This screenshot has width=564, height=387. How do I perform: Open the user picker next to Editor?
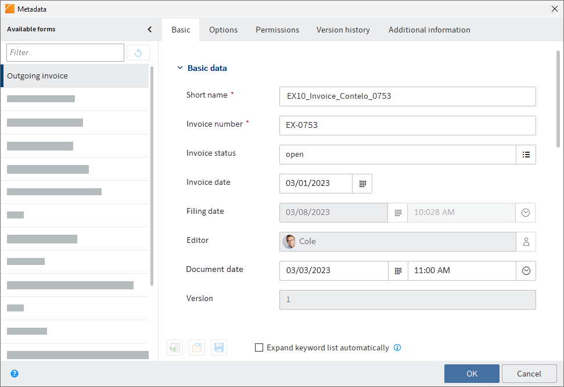point(526,242)
